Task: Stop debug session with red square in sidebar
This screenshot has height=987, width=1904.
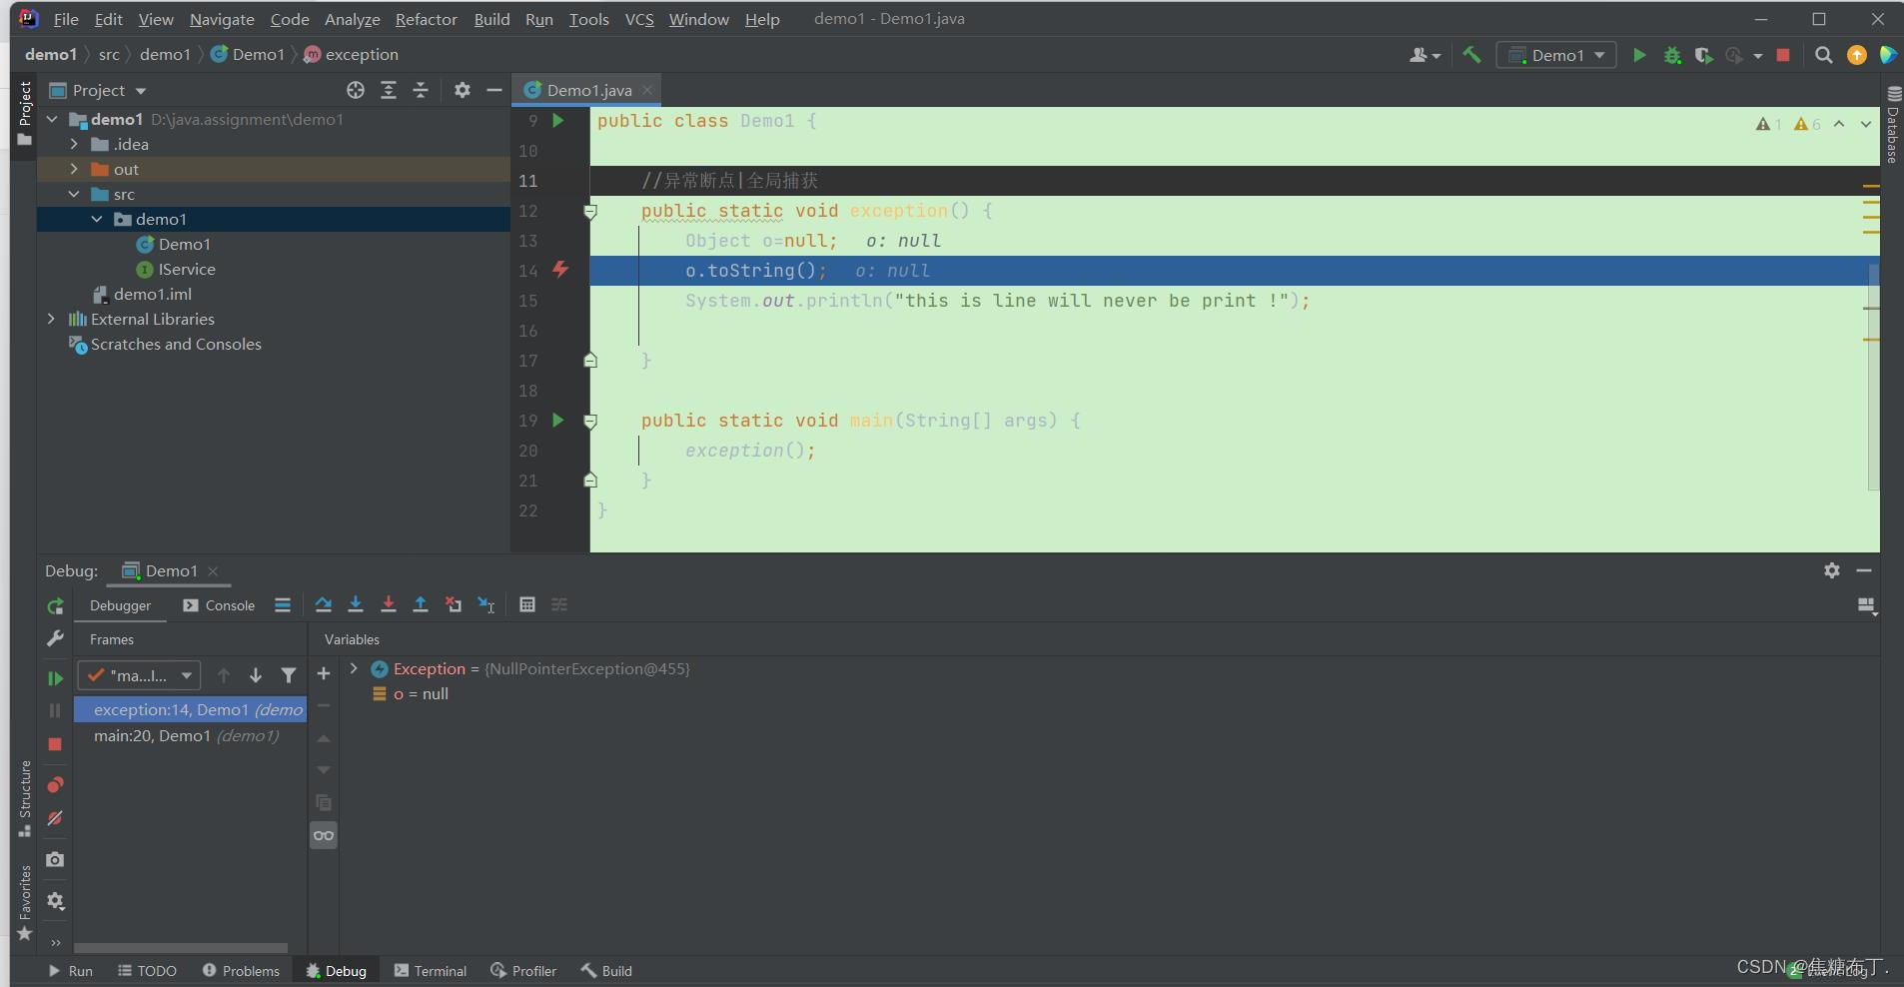Action: pyautogui.click(x=55, y=744)
